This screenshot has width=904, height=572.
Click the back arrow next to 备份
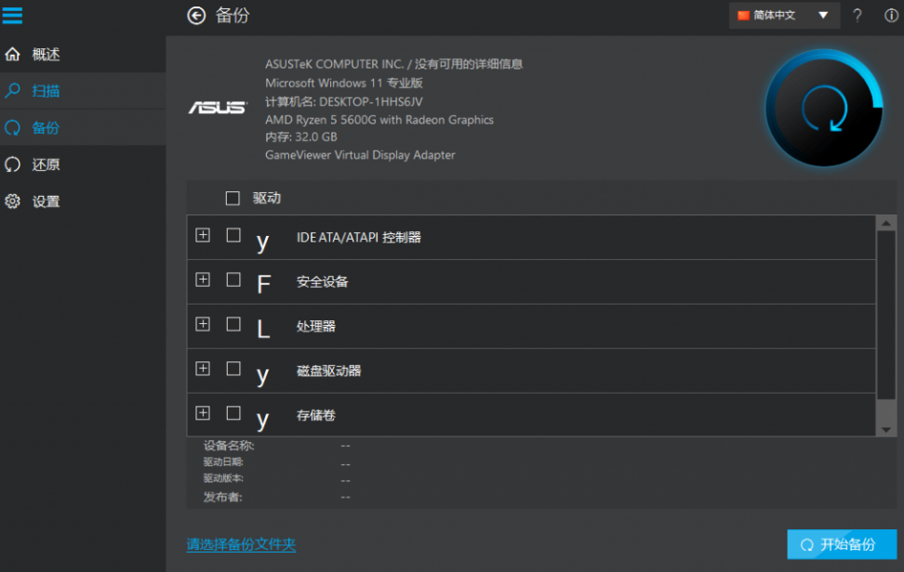(x=195, y=16)
